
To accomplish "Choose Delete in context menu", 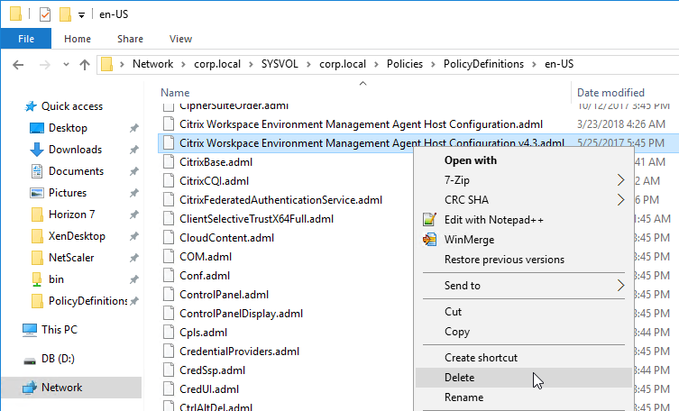I will pyautogui.click(x=524, y=378).
